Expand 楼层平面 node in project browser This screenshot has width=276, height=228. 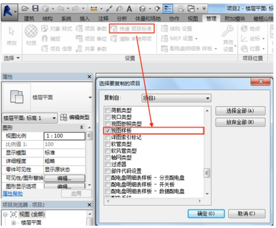coord(14,223)
